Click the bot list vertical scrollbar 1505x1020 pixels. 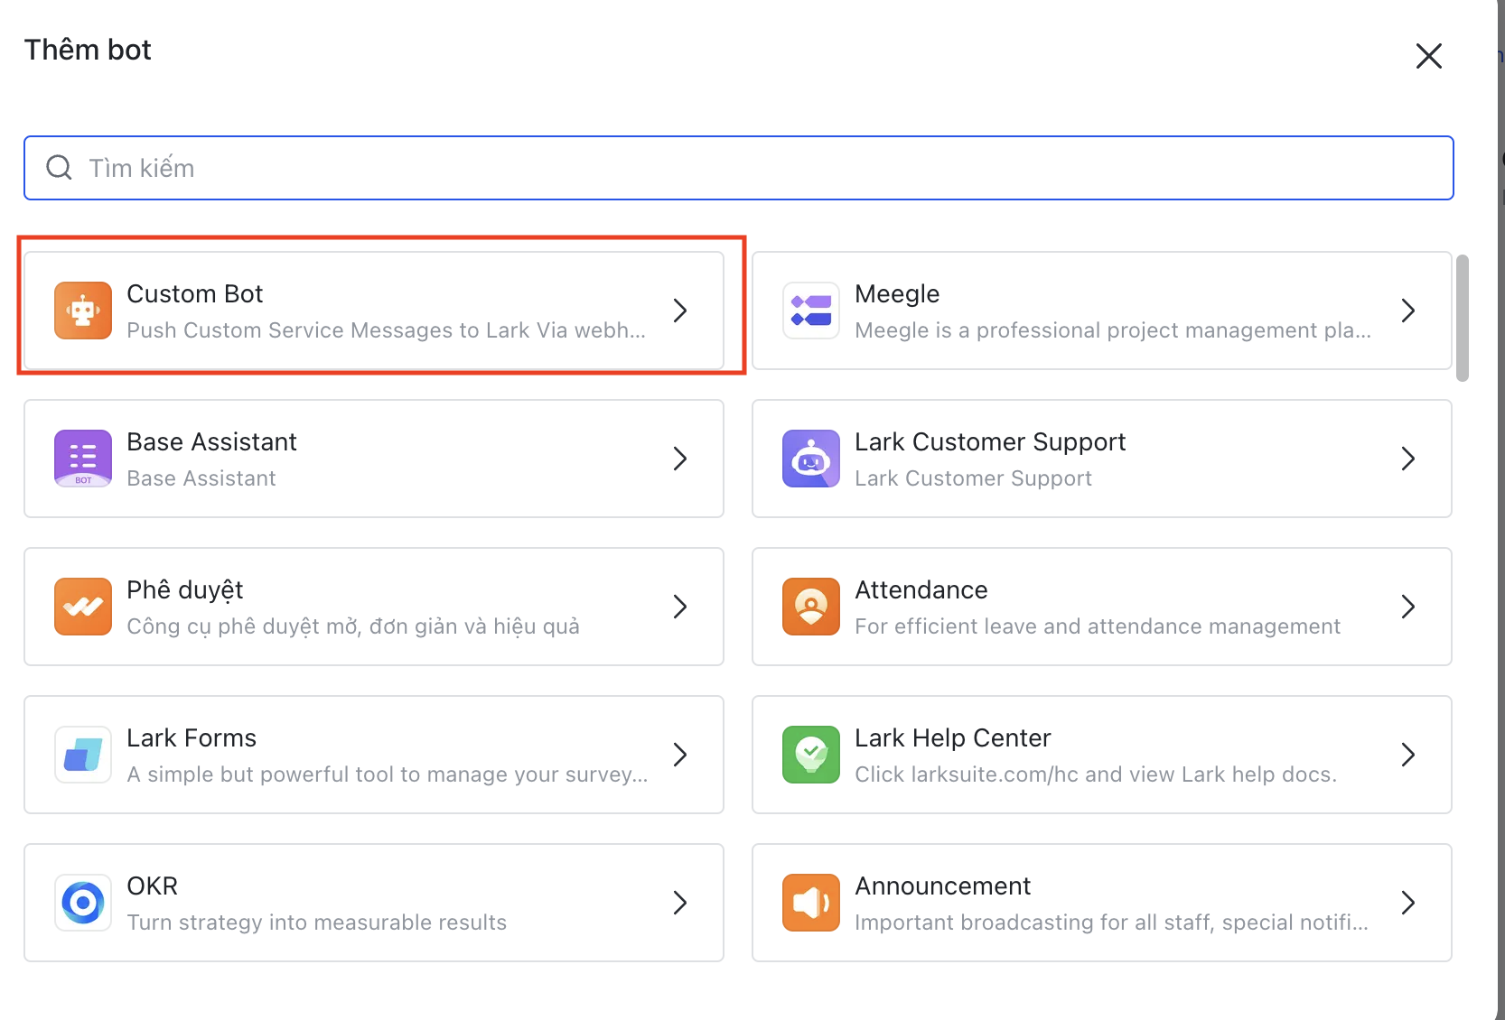pos(1462,318)
